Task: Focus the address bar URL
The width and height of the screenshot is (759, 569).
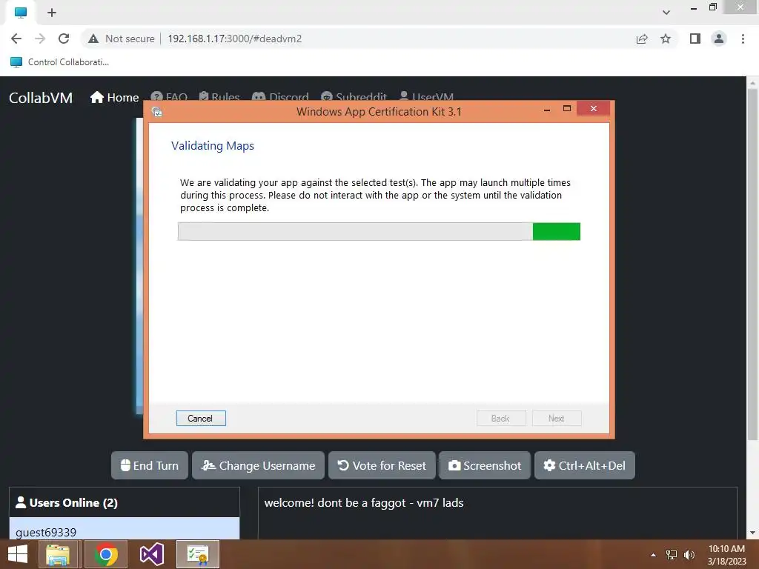Action: pyautogui.click(x=235, y=39)
